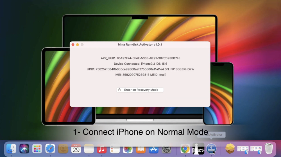Close the Mina Ramdisk Activator window
Screen dimensions: 281x157
(x=73, y=44)
